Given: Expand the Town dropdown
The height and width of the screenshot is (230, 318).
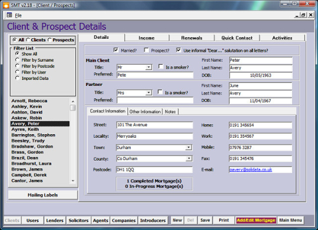Looking at the screenshot, I should (188, 147).
